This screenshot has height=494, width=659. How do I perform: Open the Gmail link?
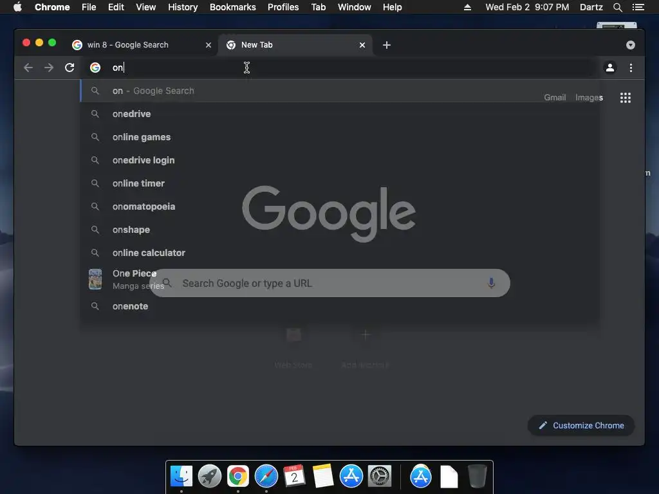(x=555, y=98)
